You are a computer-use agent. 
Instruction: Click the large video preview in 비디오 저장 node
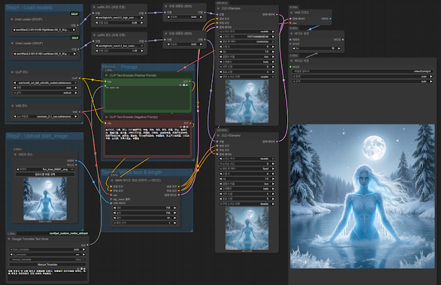[362, 196]
